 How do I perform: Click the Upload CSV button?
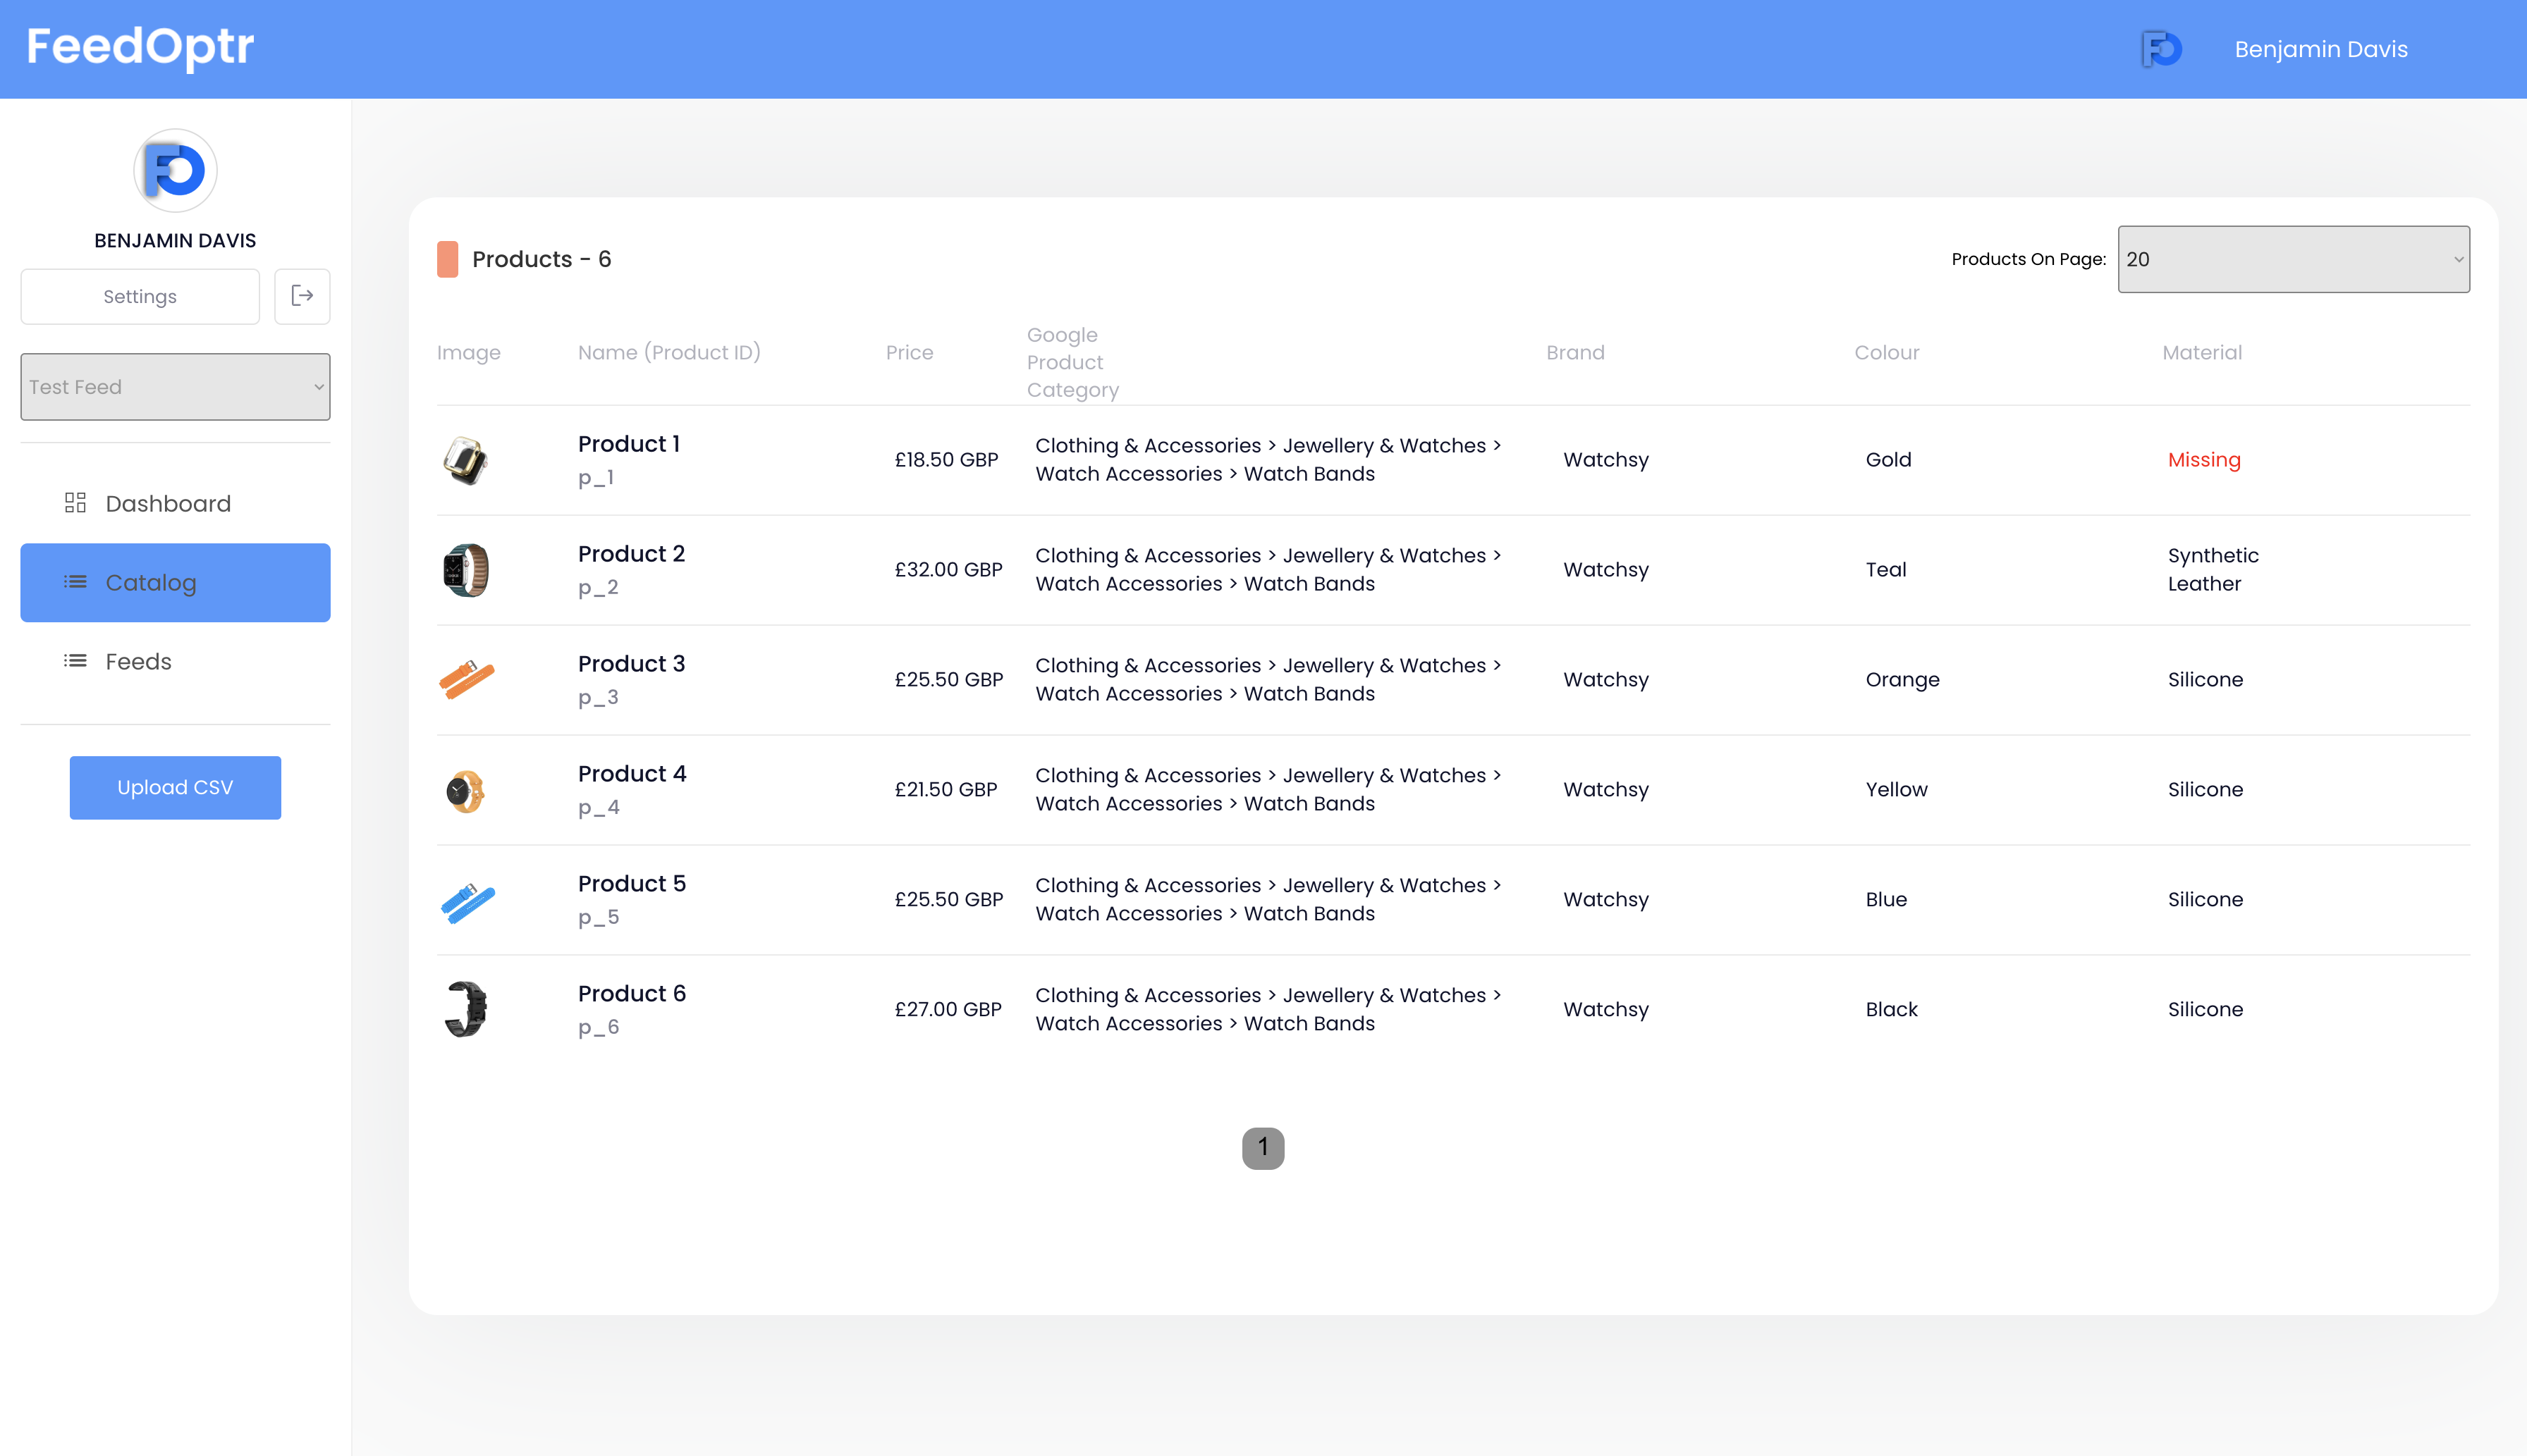click(175, 788)
